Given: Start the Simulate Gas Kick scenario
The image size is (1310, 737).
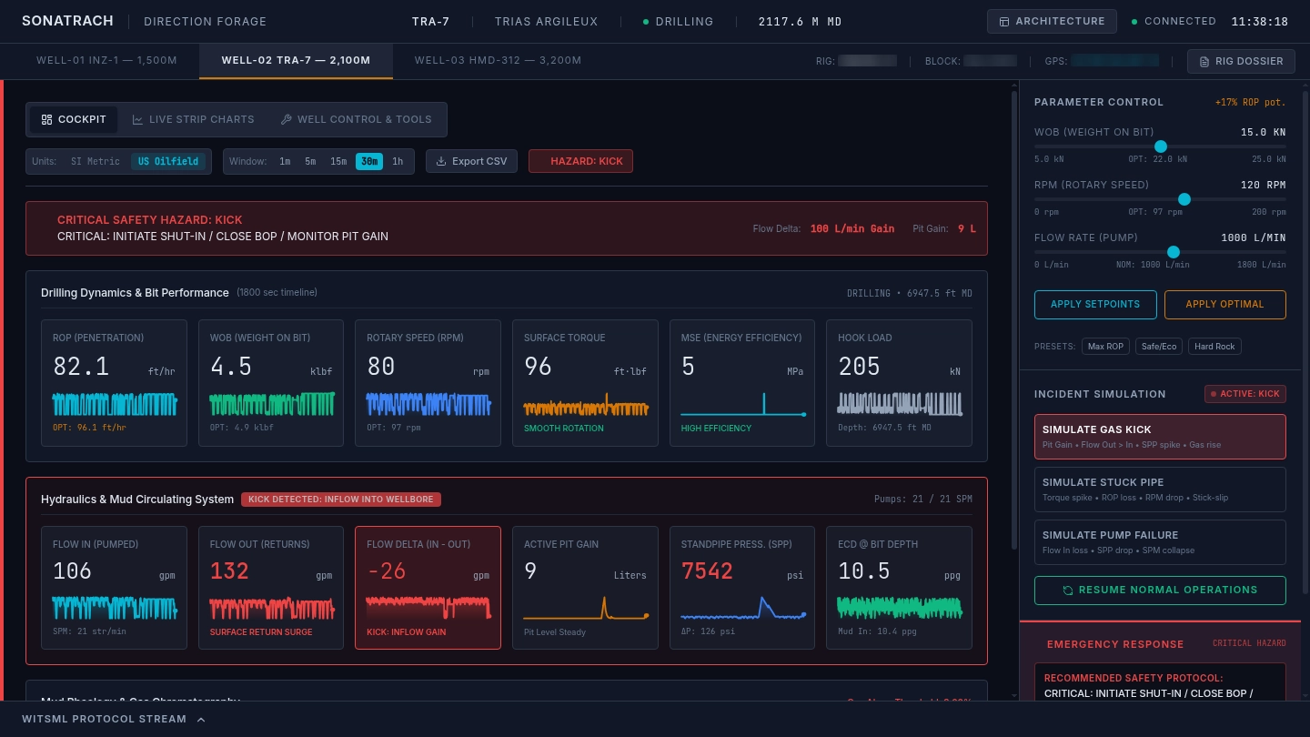Looking at the screenshot, I should [x=1160, y=437].
